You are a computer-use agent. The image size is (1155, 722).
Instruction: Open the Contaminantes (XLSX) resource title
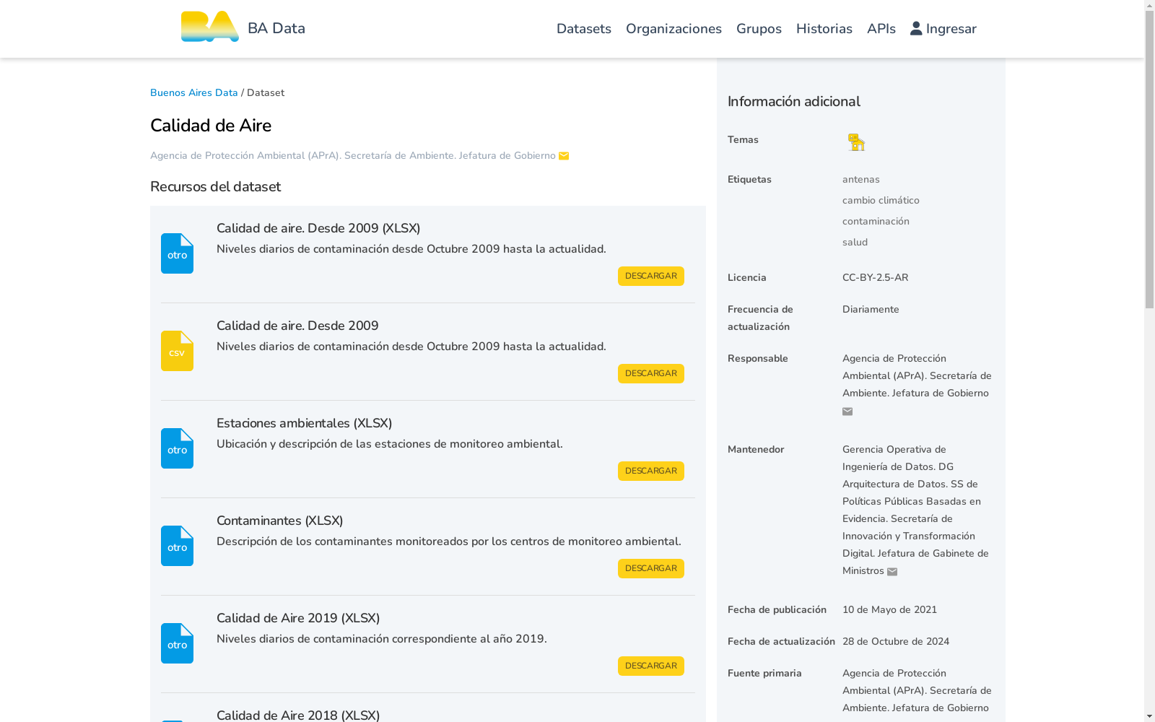tap(280, 521)
